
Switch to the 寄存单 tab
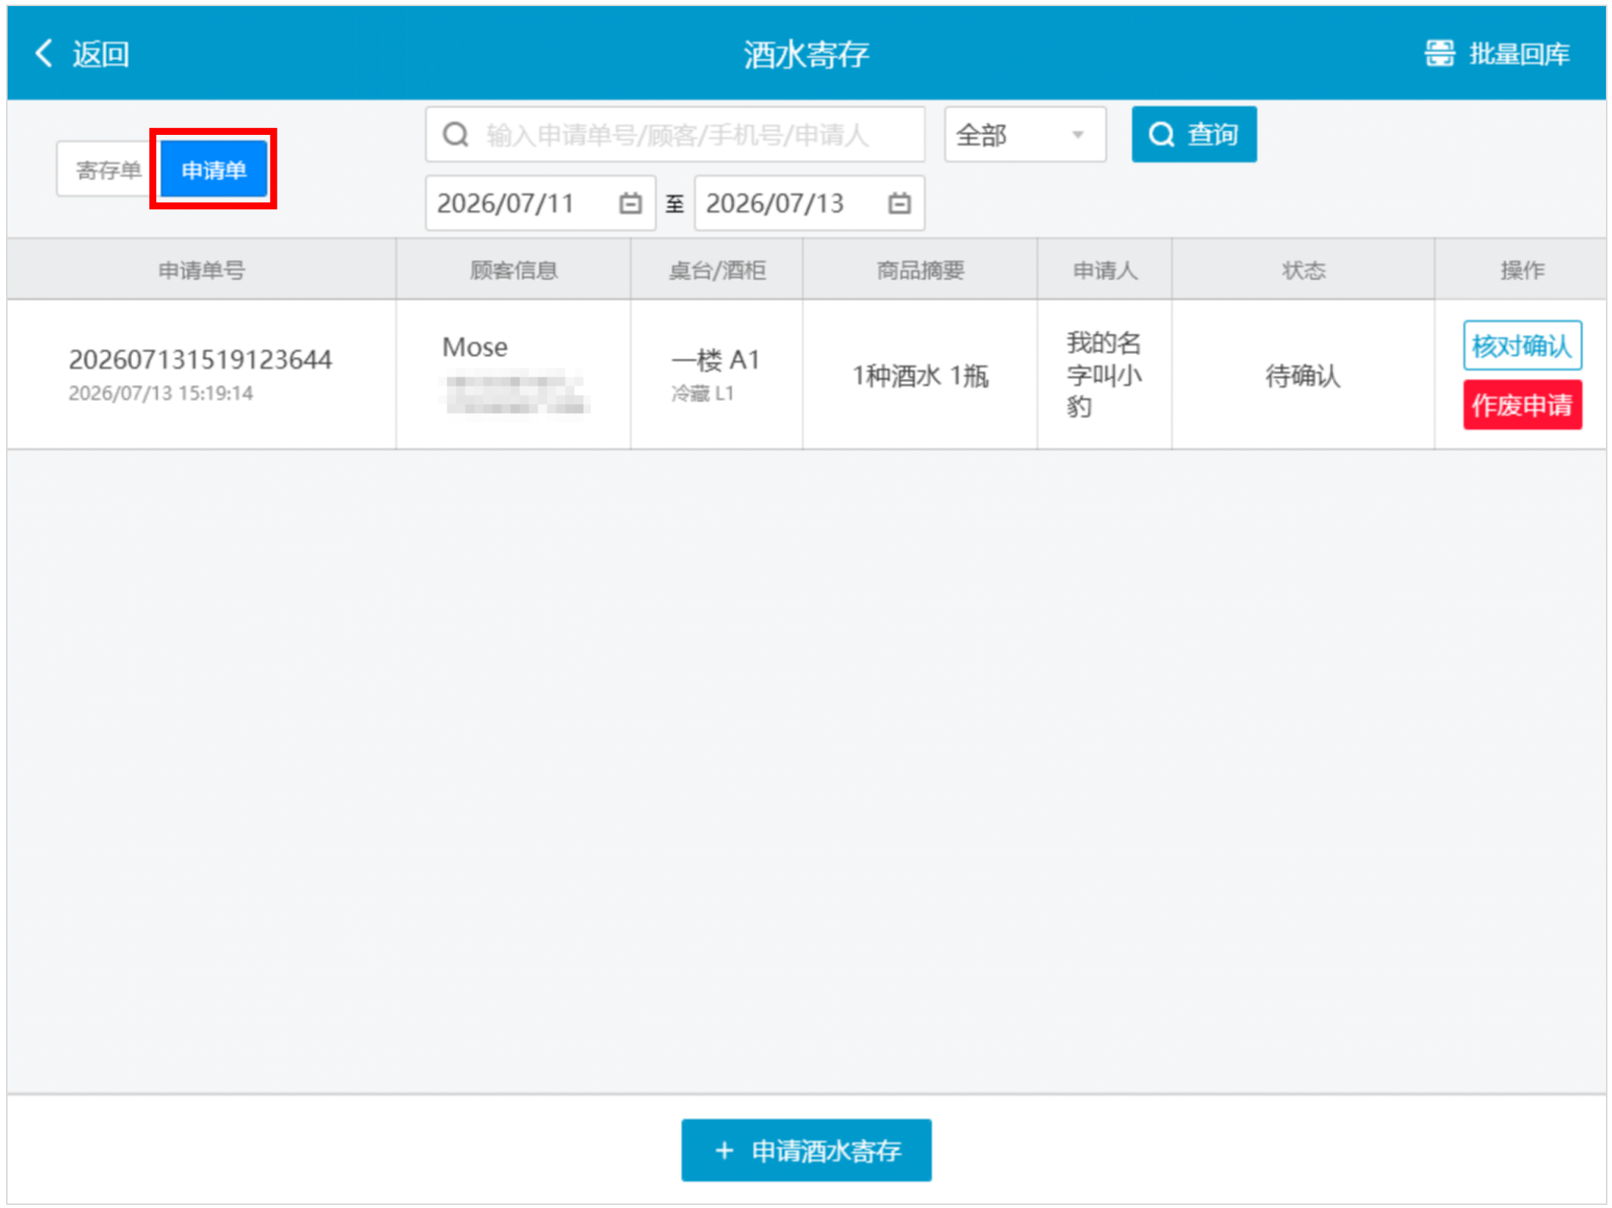point(108,170)
